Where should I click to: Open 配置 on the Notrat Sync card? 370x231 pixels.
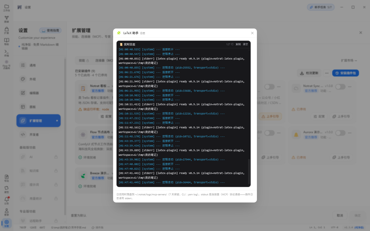[319, 117]
